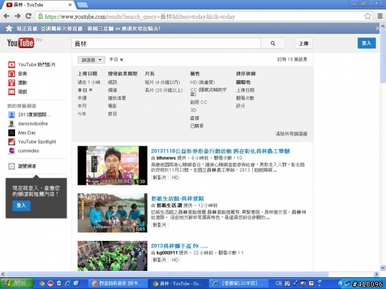Screen dimensions: 386x289
Task: Expand the 篩選器 dropdown
Action: click(91, 60)
